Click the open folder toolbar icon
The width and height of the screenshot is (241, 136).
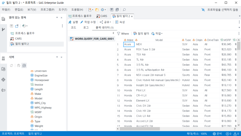pos(97,10)
